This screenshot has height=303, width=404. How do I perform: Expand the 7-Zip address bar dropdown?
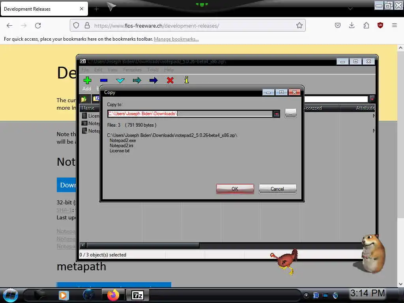click(x=372, y=99)
